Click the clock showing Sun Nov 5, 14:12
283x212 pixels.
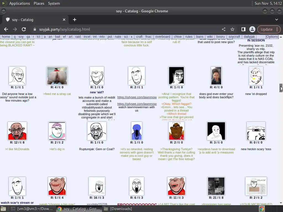point(268,3)
